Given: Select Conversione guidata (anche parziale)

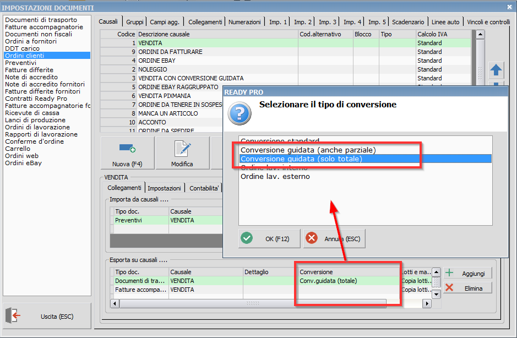Looking at the screenshot, I should [x=366, y=150].
